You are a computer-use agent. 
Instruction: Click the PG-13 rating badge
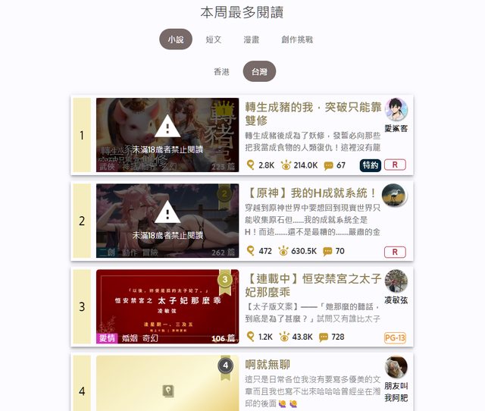point(395,337)
